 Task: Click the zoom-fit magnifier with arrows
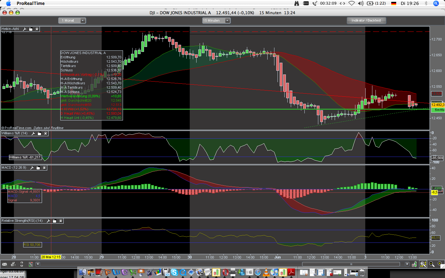[x=423, y=264]
